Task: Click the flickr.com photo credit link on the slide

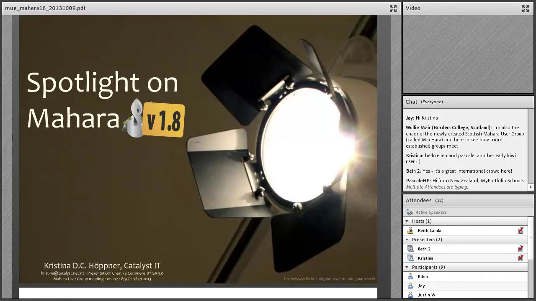Action: 329,279
